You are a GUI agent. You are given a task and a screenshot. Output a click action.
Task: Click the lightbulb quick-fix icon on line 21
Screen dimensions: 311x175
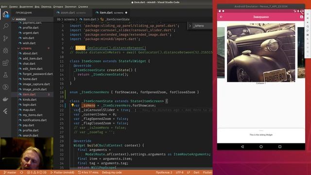point(72,105)
